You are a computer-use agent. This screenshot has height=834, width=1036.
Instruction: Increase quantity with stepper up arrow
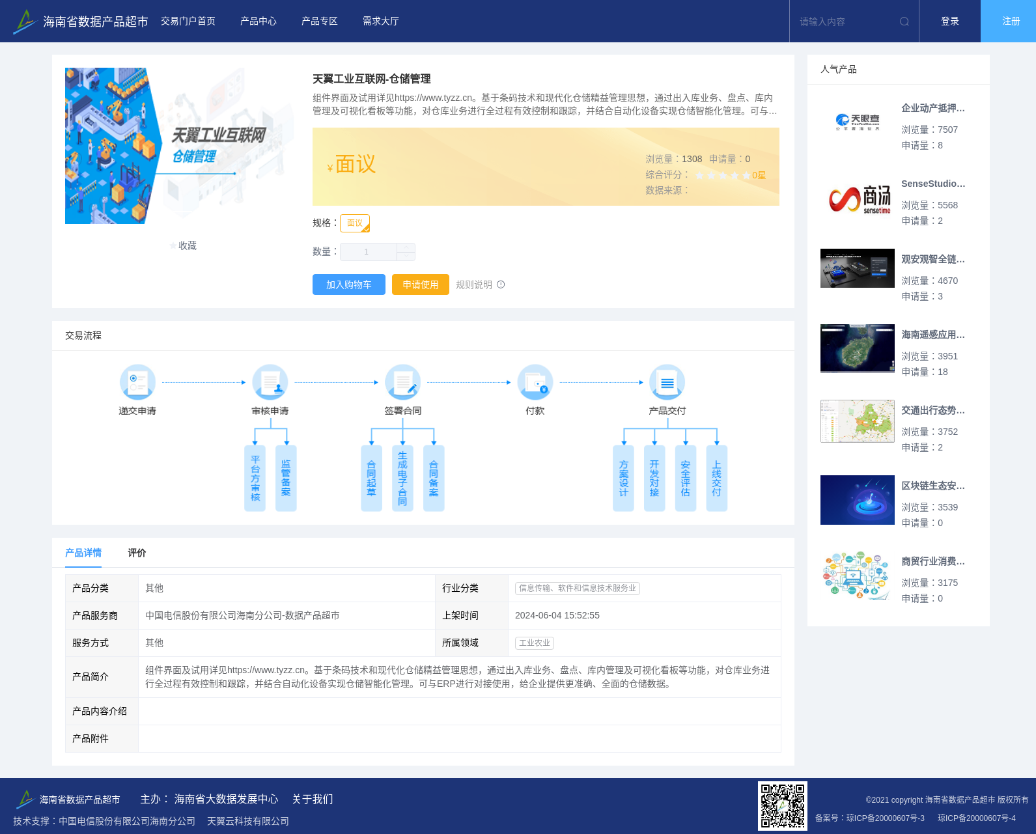tap(406, 247)
